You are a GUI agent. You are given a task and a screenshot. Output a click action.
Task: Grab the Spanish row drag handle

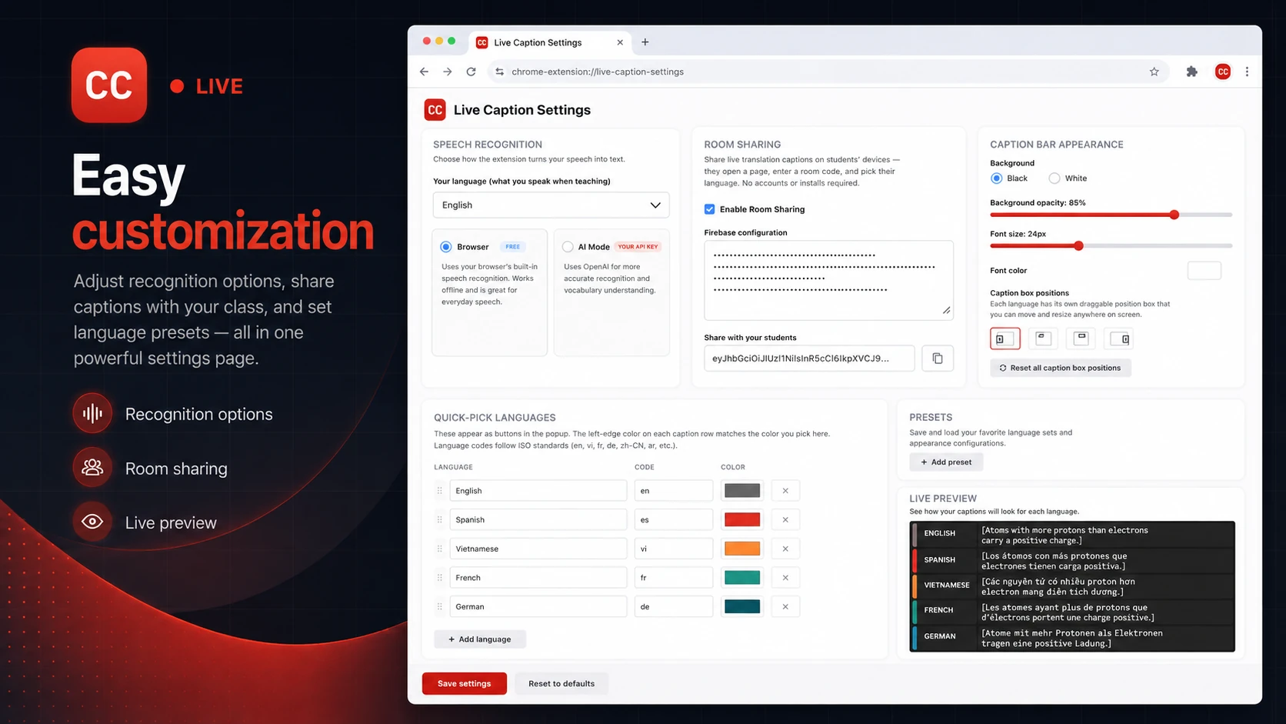click(440, 519)
